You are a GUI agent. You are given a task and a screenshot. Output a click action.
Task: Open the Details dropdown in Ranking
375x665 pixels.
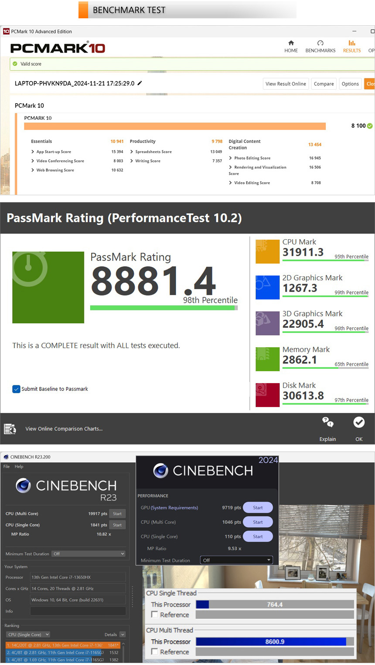[x=123, y=634]
